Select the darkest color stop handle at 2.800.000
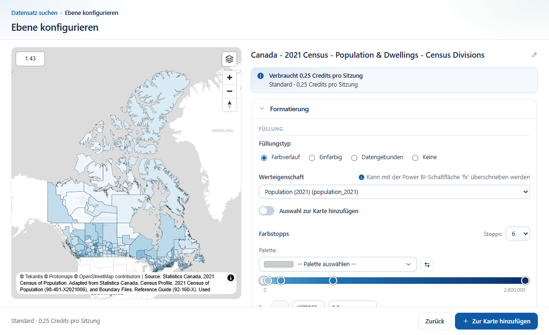Screen dimensions: 549x335 tap(525, 281)
